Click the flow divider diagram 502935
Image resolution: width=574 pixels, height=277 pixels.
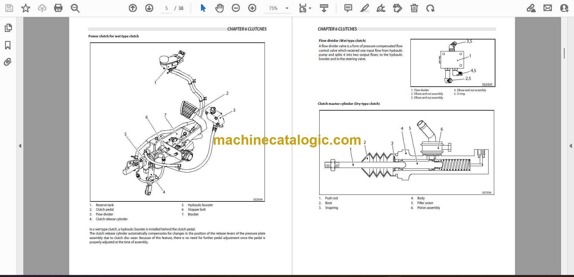pyautogui.click(x=453, y=63)
